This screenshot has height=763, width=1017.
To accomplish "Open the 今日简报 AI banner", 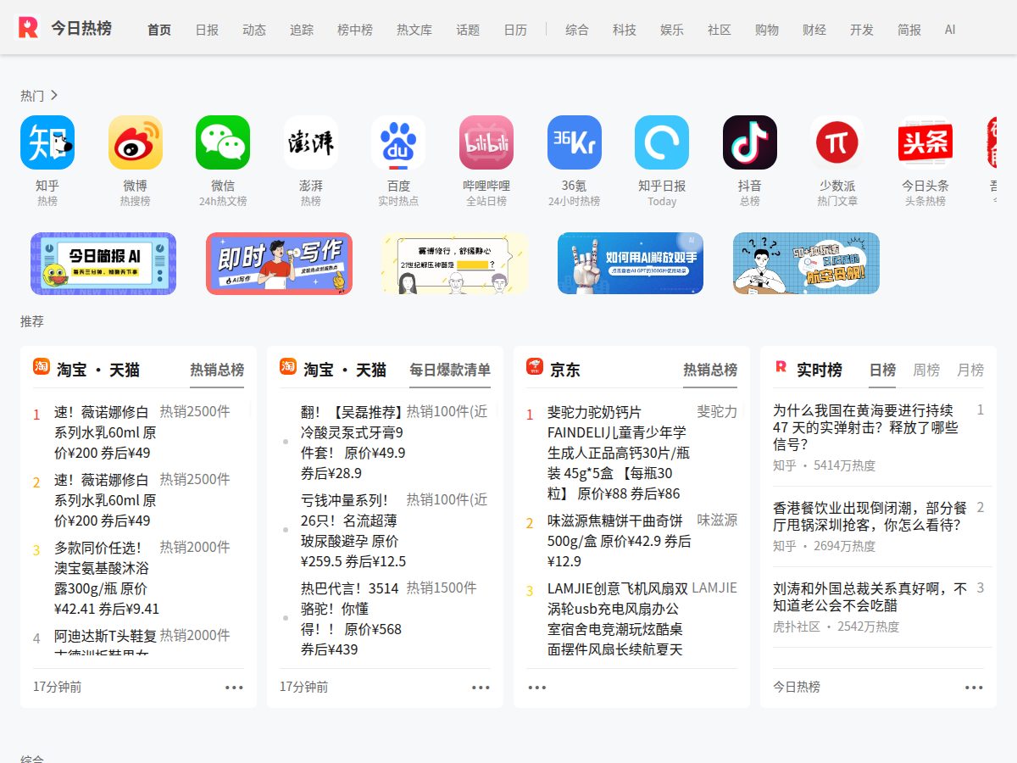I will (x=103, y=264).
